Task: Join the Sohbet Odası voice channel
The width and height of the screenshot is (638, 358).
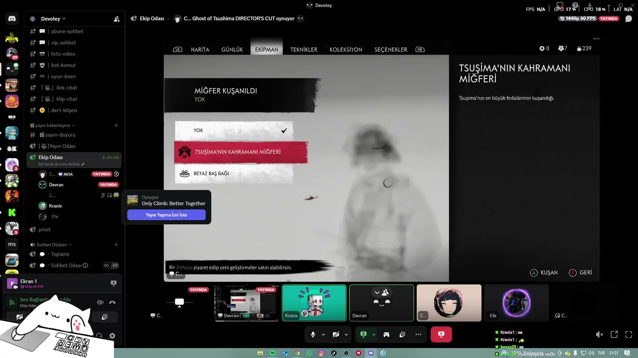Action: 74,266
